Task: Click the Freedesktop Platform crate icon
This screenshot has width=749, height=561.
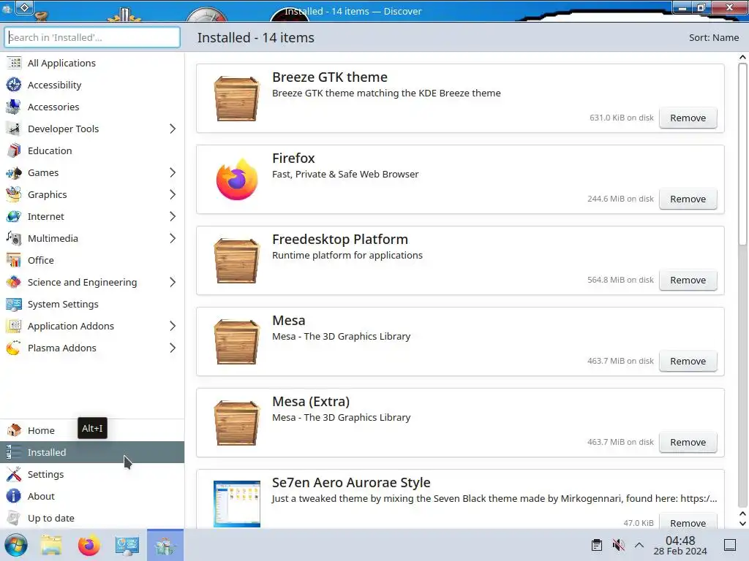Action: point(237,261)
